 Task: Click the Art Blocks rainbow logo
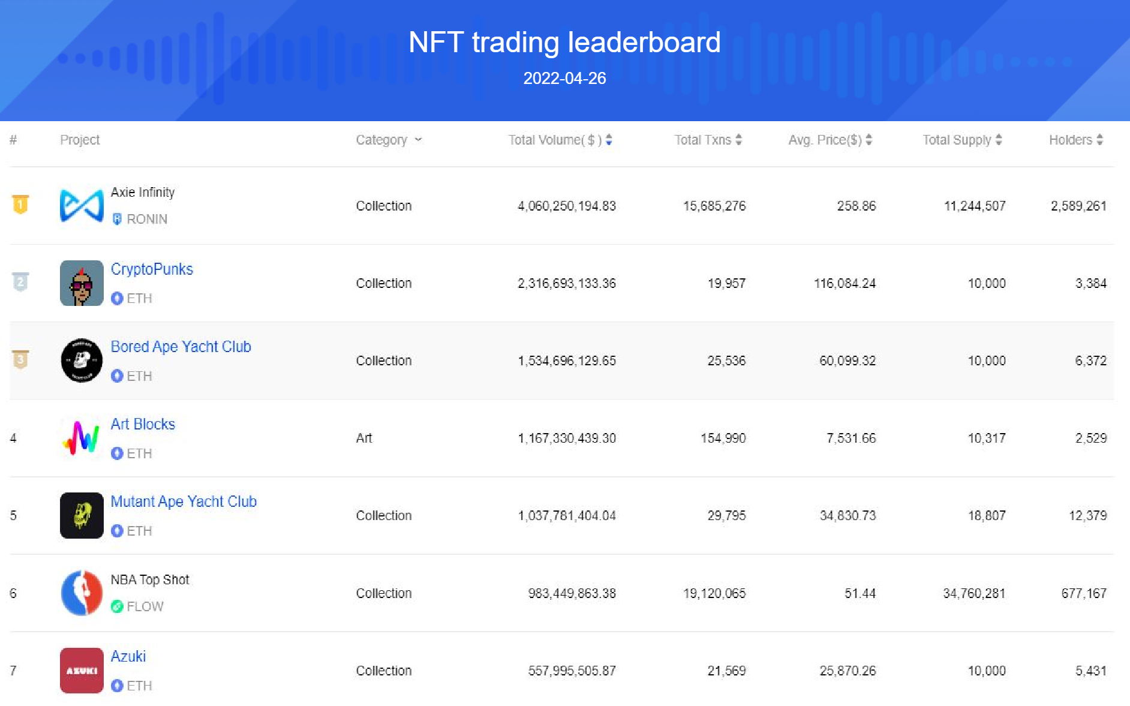[82, 438]
